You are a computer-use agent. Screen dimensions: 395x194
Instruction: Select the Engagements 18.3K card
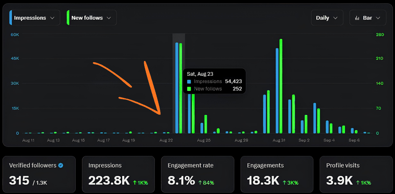277,174
